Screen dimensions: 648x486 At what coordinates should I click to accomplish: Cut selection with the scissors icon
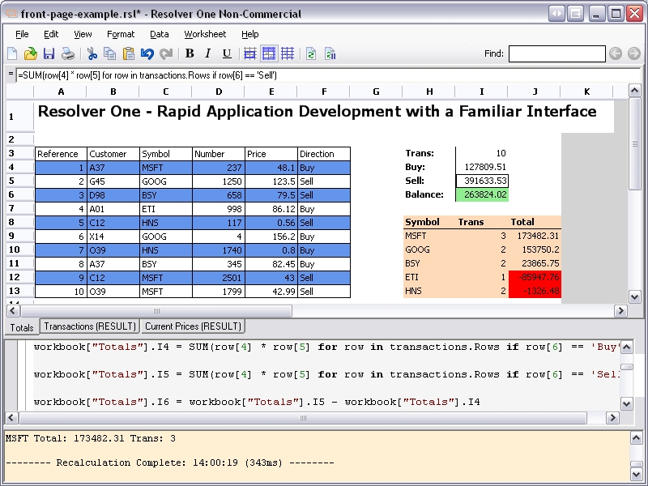click(x=92, y=53)
